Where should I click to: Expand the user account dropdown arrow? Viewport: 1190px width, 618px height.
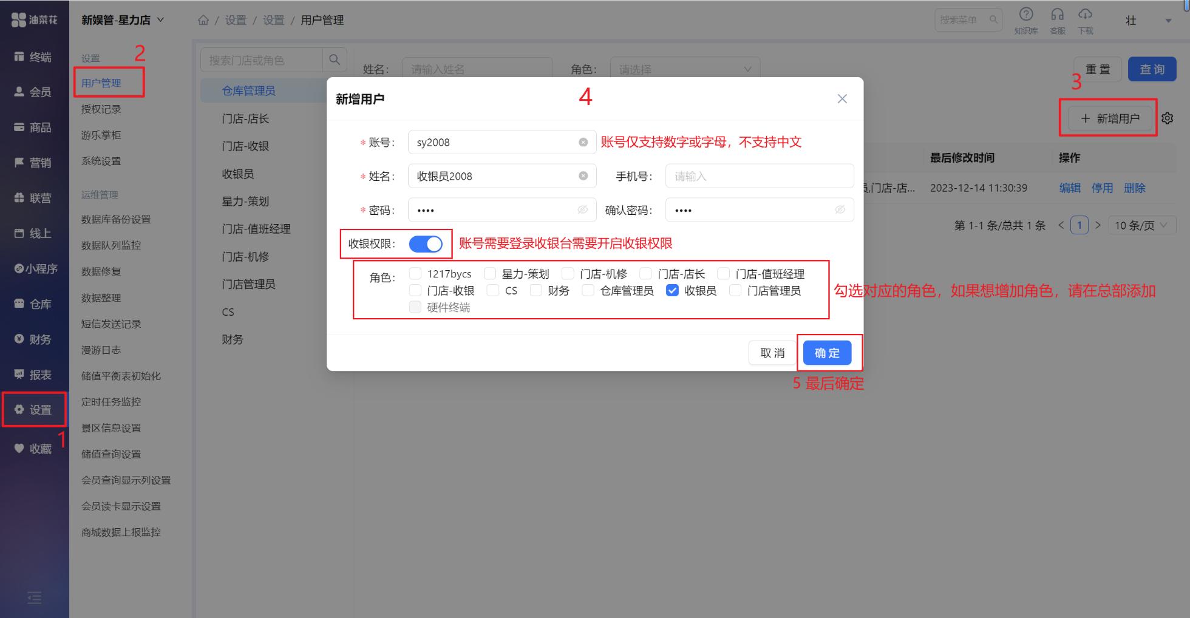click(1168, 21)
